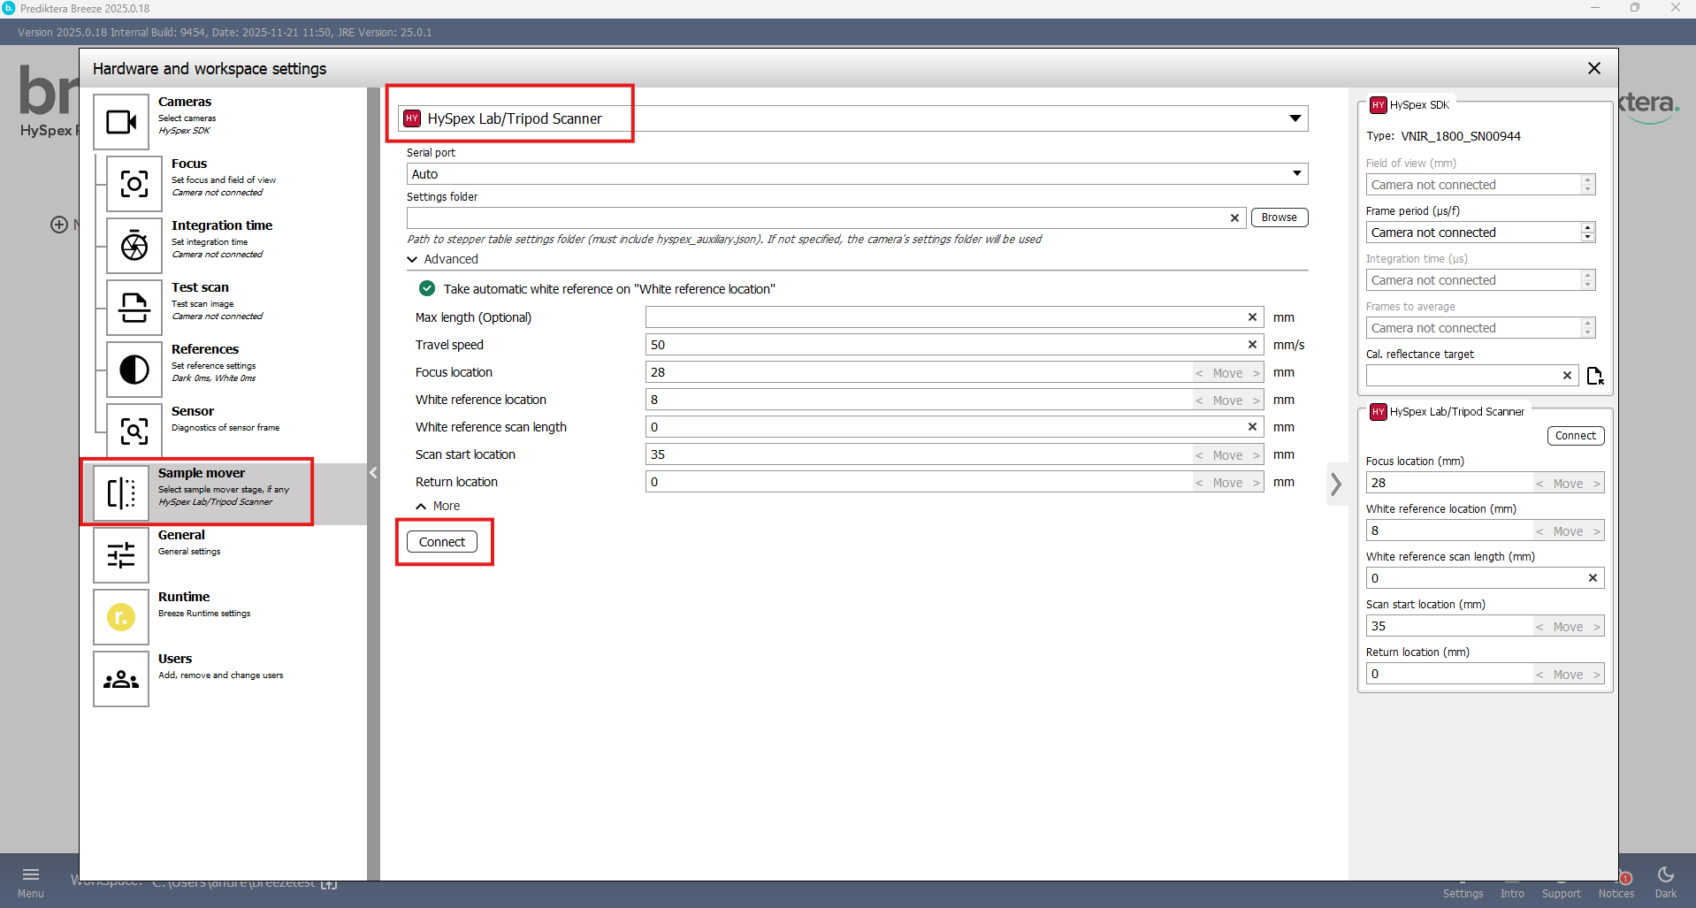Click Connect button below More
1696x908 pixels.
[442, 542]
